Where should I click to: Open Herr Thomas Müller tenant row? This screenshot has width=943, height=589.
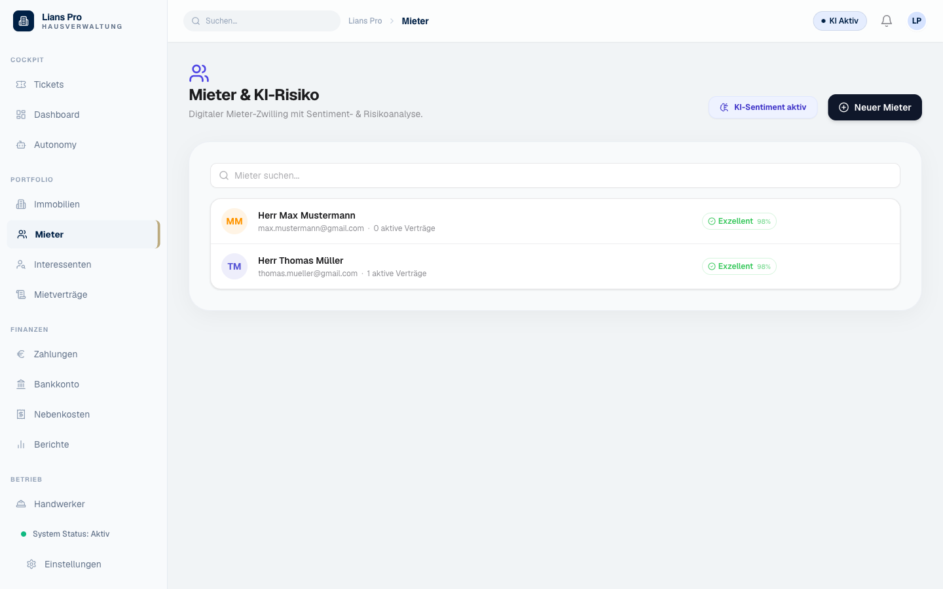click(x=458, y=266)
